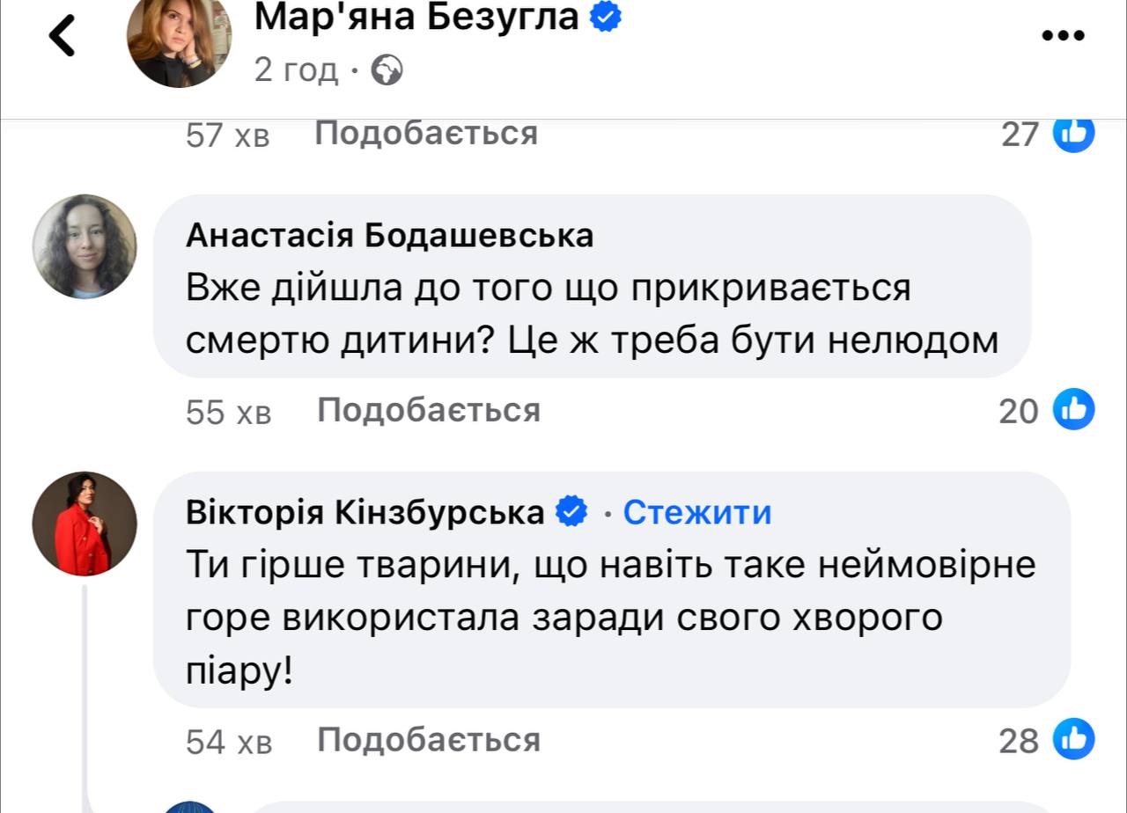1127x813 pixels.
Task: Open the author name Мар'яна Безугла
Action: tap(416, 17)
